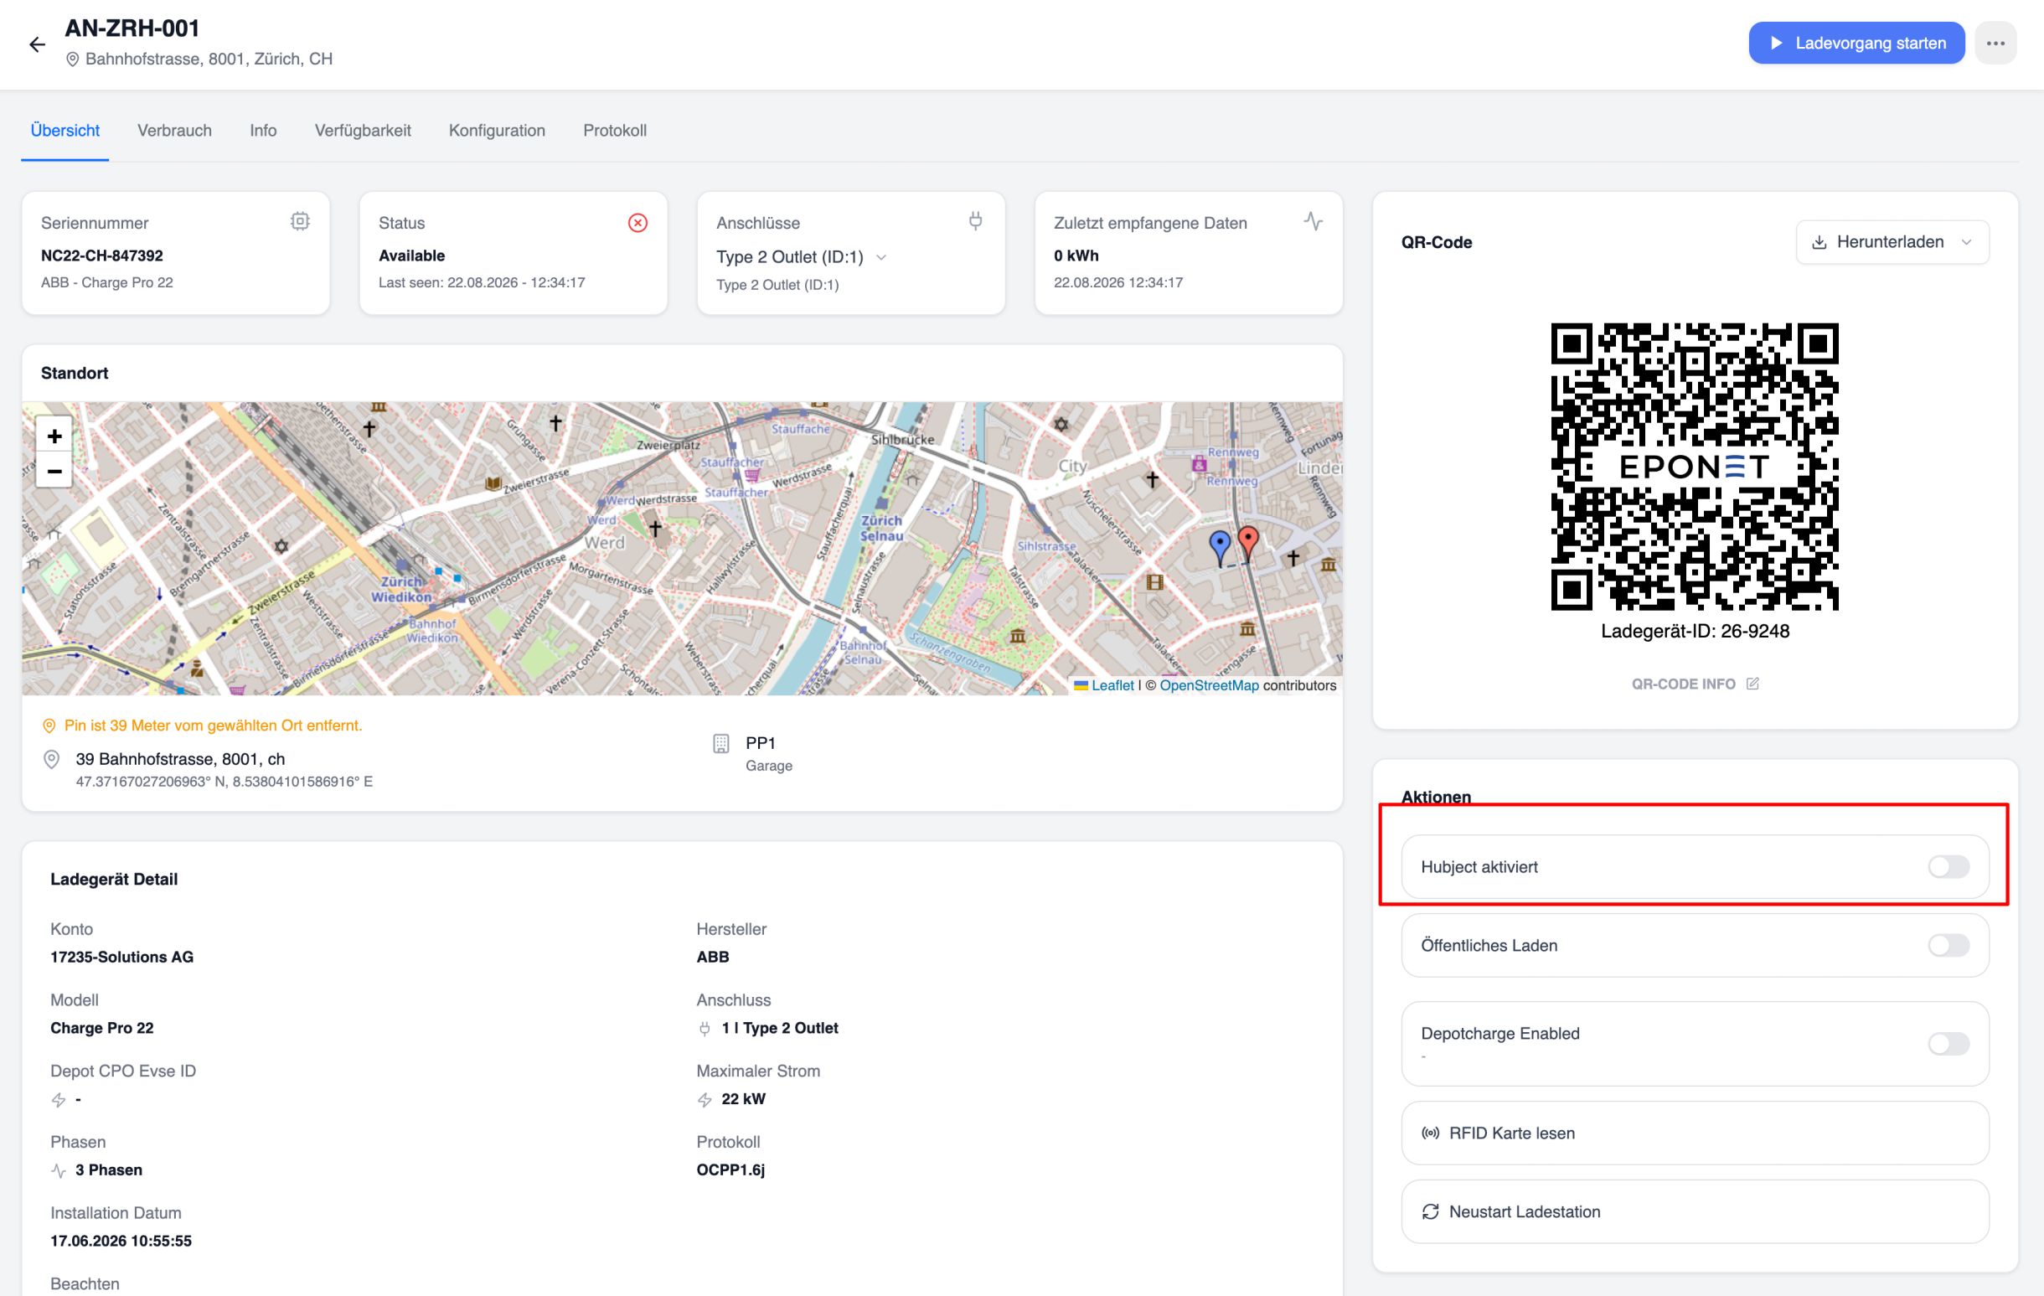
Task: Click the red status error icon
Action: click(x=637, y=222)
